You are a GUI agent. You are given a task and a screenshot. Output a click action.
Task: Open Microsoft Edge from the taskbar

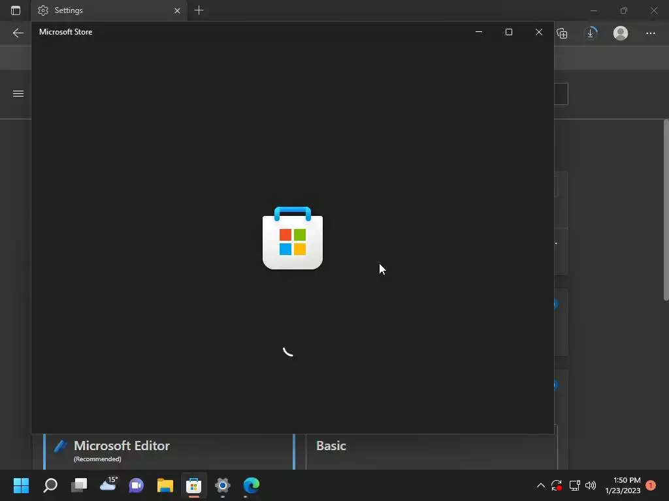[252, 485]
